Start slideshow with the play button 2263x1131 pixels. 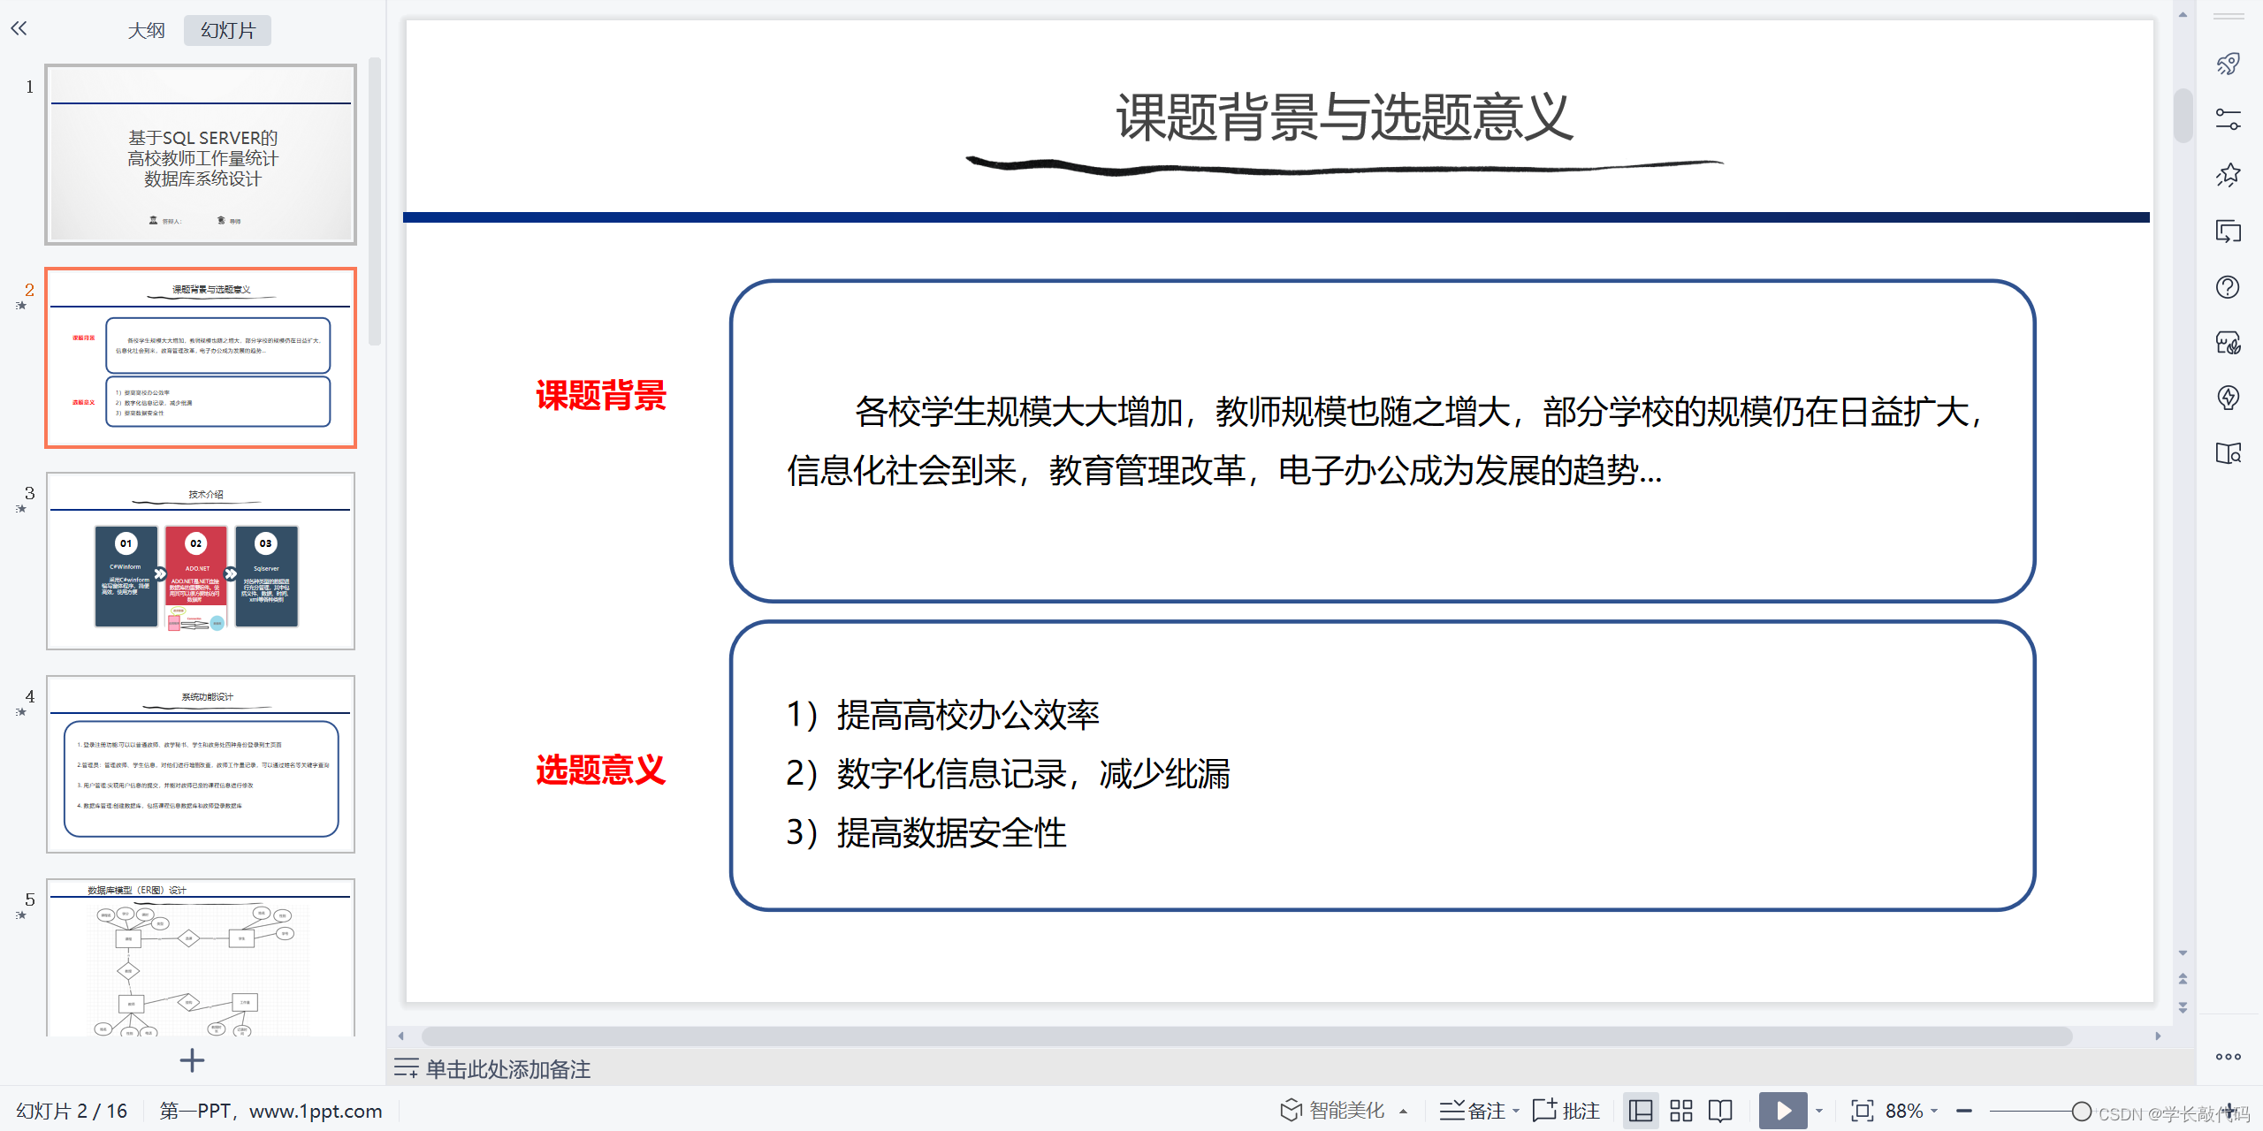coord(1783,1111)
